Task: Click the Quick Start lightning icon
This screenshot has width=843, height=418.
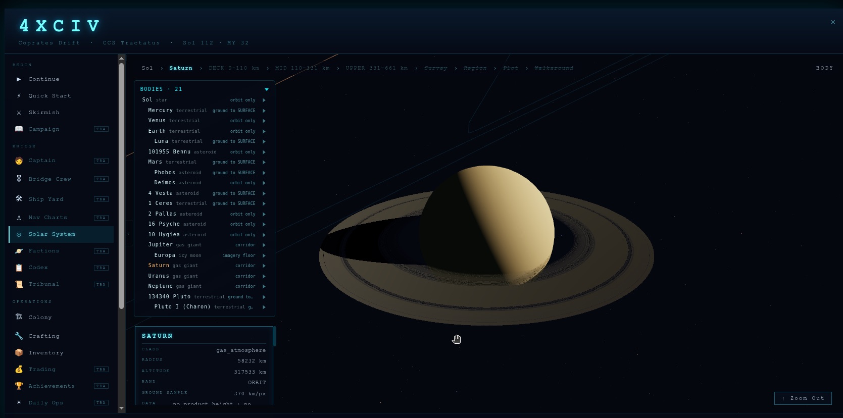Action: pyautogui.click(x=19, y=96)
